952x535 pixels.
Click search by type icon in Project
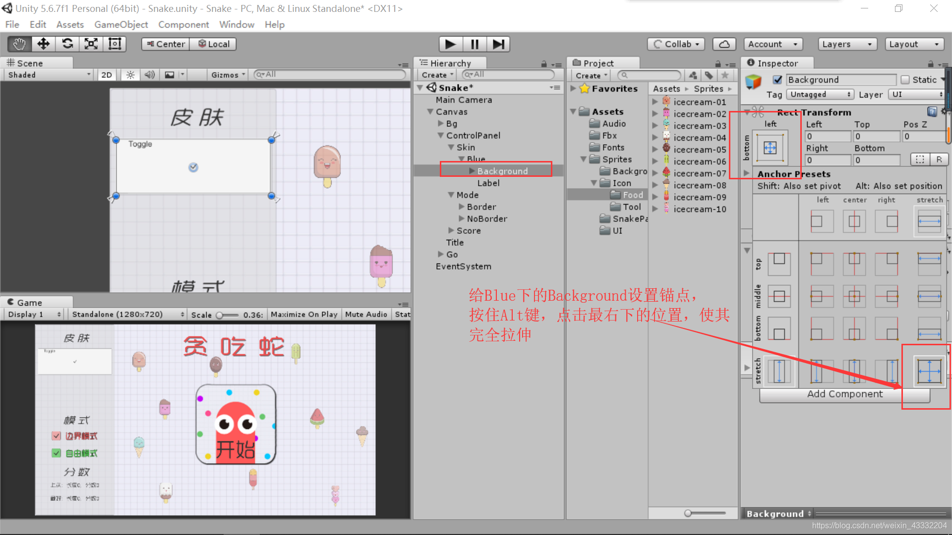pos(693,75)
